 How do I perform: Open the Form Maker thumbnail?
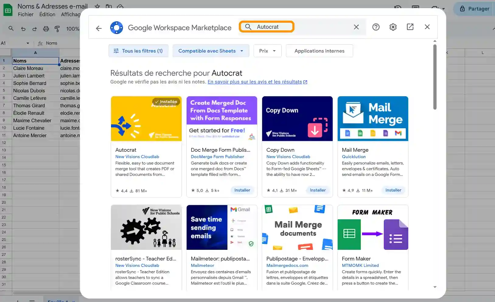coord(373,227)
